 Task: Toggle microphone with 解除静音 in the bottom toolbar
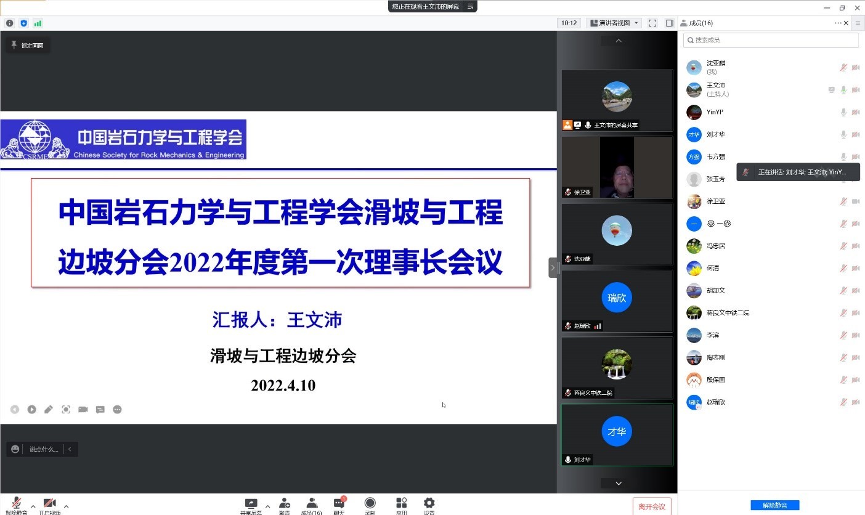(x=17, y=505)
